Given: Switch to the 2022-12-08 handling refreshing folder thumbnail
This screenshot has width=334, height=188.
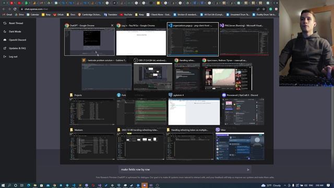Looking at the screenshot, I should (140, 146).
